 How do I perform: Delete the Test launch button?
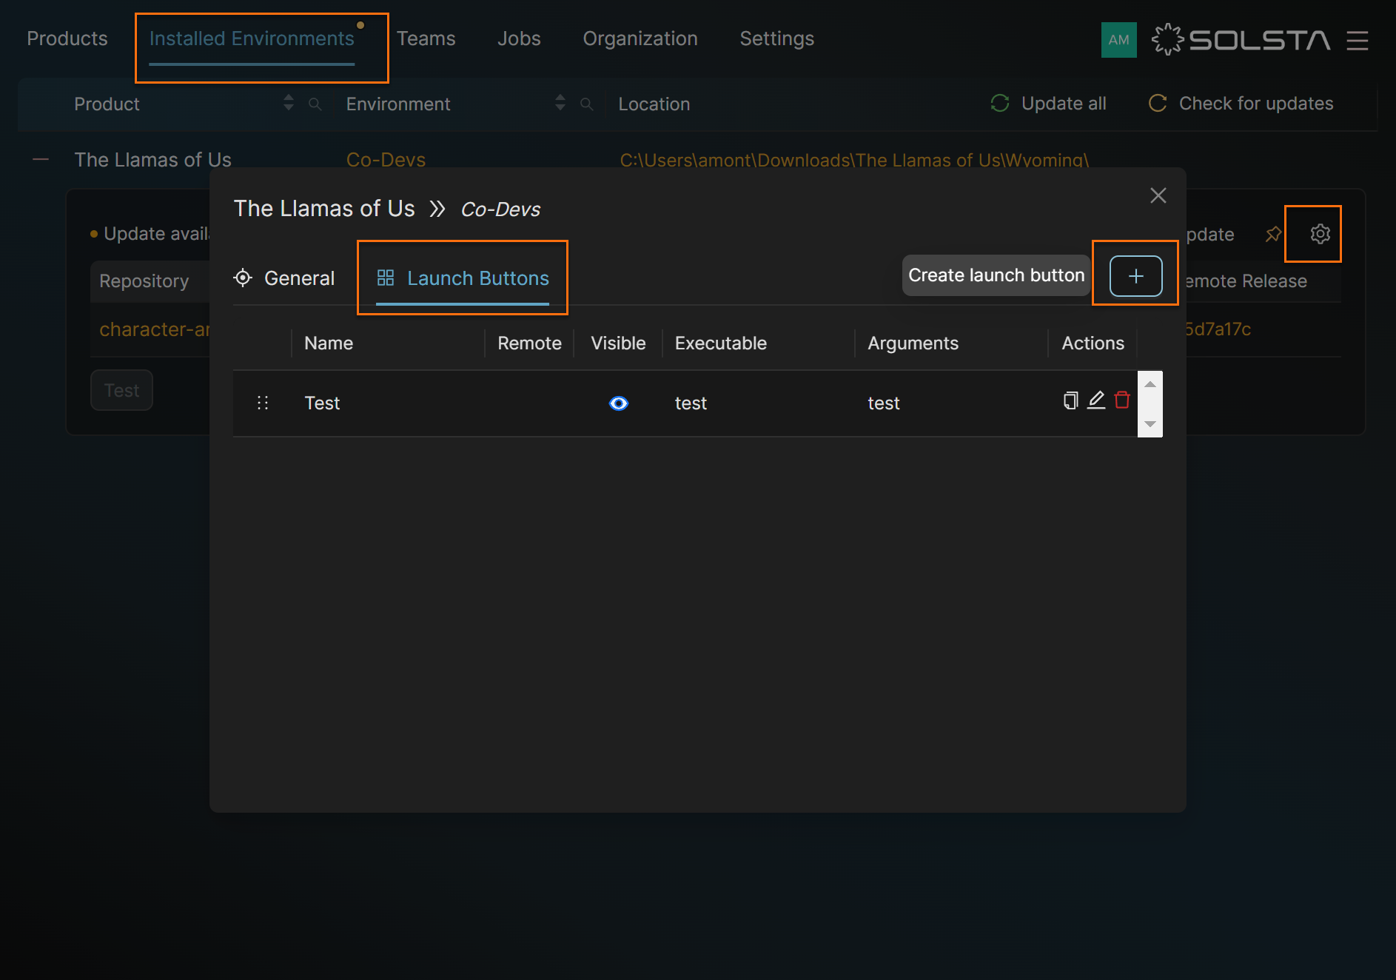point(1122,400)
